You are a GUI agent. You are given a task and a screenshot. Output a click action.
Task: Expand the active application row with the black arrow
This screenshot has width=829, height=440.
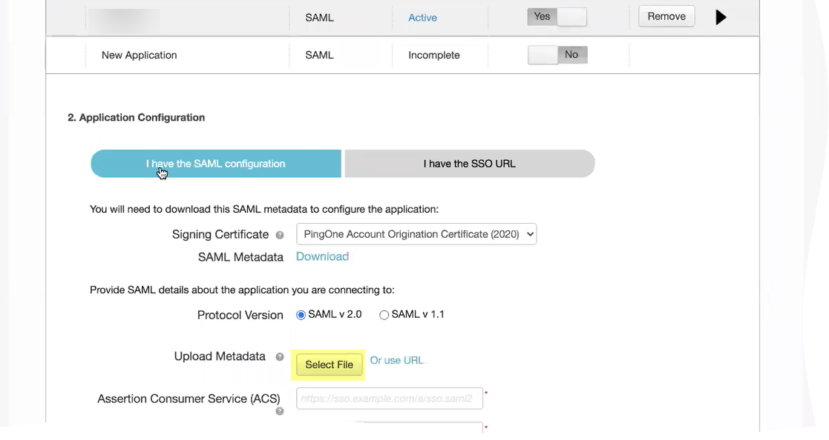click(x=721, y=17)
